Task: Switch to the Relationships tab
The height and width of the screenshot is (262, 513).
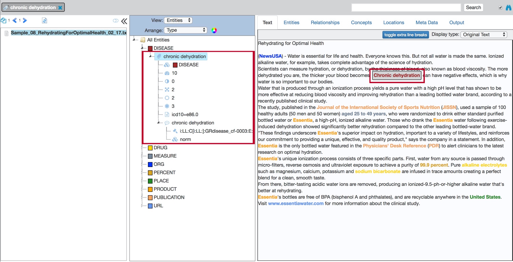Action: point(325,23)
